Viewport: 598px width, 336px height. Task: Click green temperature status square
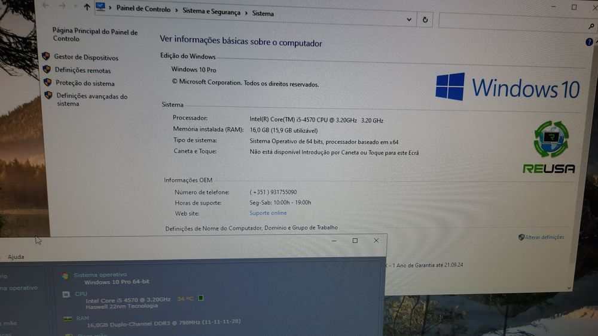pos(200,298)
